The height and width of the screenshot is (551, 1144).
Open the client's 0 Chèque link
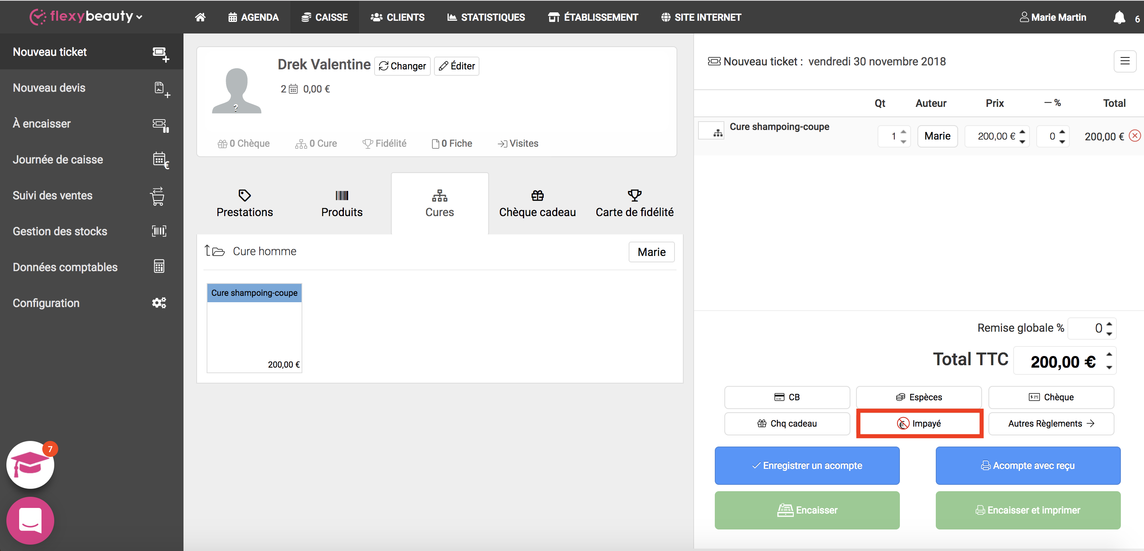click(243, 144)
